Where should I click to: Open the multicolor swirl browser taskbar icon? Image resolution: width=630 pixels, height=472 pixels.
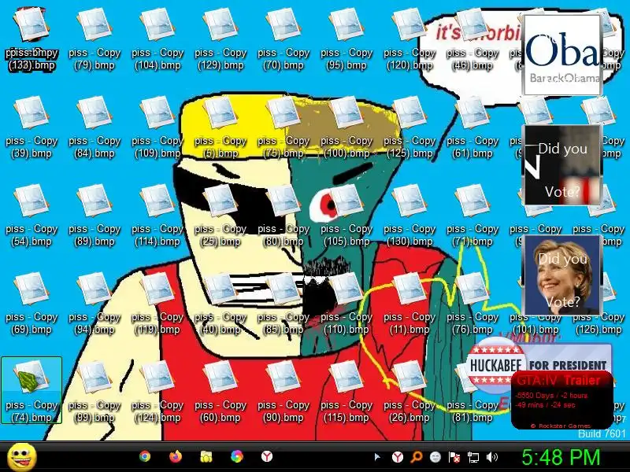[237, 456]
